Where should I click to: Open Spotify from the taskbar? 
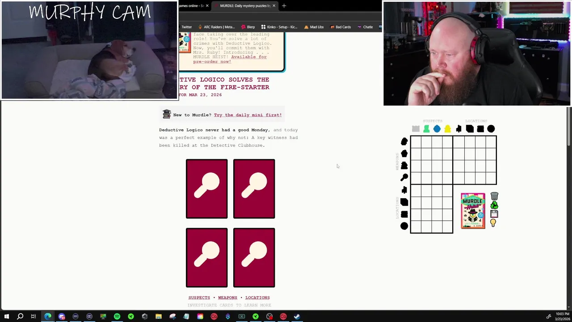point(117,317)
